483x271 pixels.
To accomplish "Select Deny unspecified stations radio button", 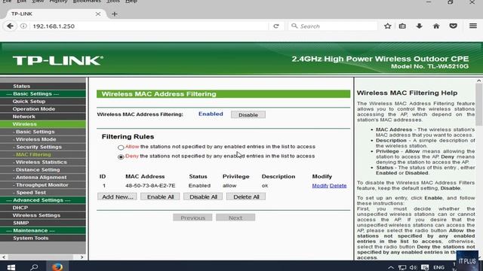I will pyautogui.click(x=121, y=157).
